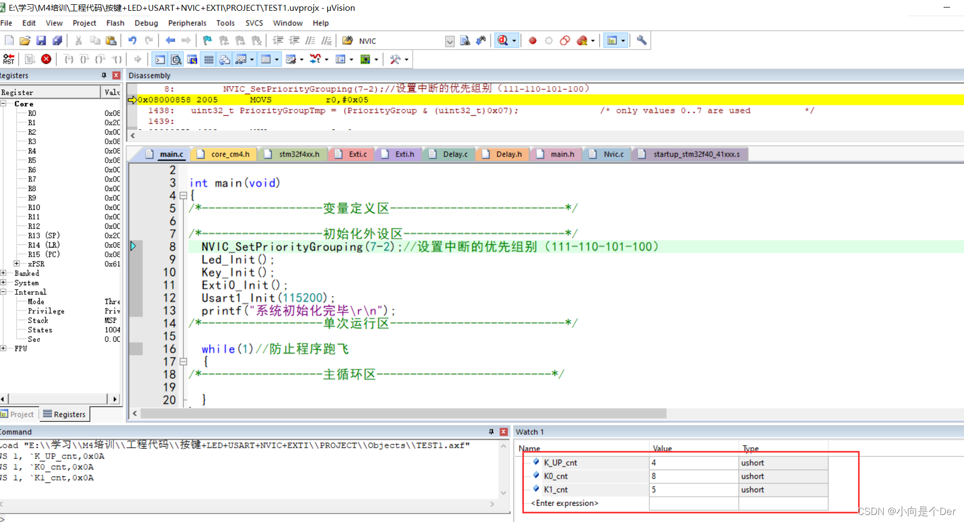Viewport: 964px width, 522px height.
Task: Toggle the pin on the Command pane
Action: pos(491,432)
